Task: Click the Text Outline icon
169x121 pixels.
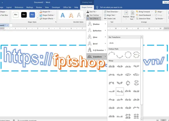Action: pos(88,15)
